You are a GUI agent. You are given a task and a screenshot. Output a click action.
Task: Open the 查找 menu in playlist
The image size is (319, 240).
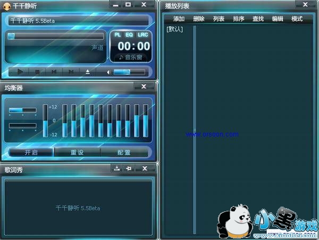coord(258,19)
